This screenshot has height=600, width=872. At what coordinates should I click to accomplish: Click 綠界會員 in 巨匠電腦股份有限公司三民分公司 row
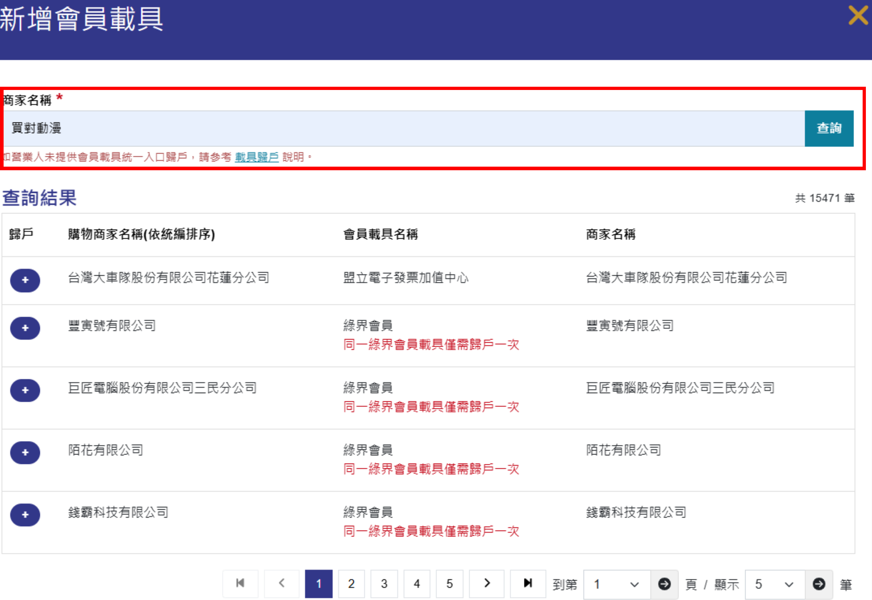click(368, 387)
